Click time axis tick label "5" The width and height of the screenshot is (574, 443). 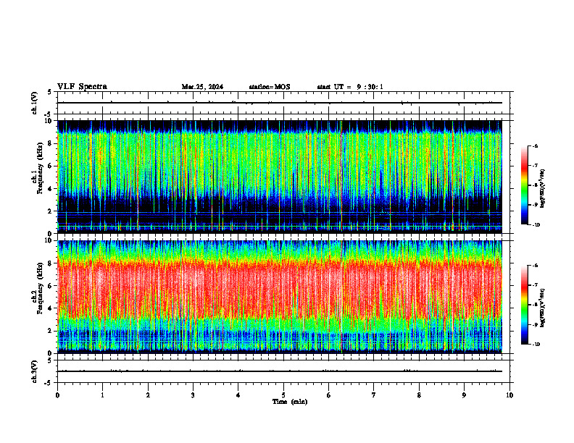pyautogui.click(x=283, y=395)
